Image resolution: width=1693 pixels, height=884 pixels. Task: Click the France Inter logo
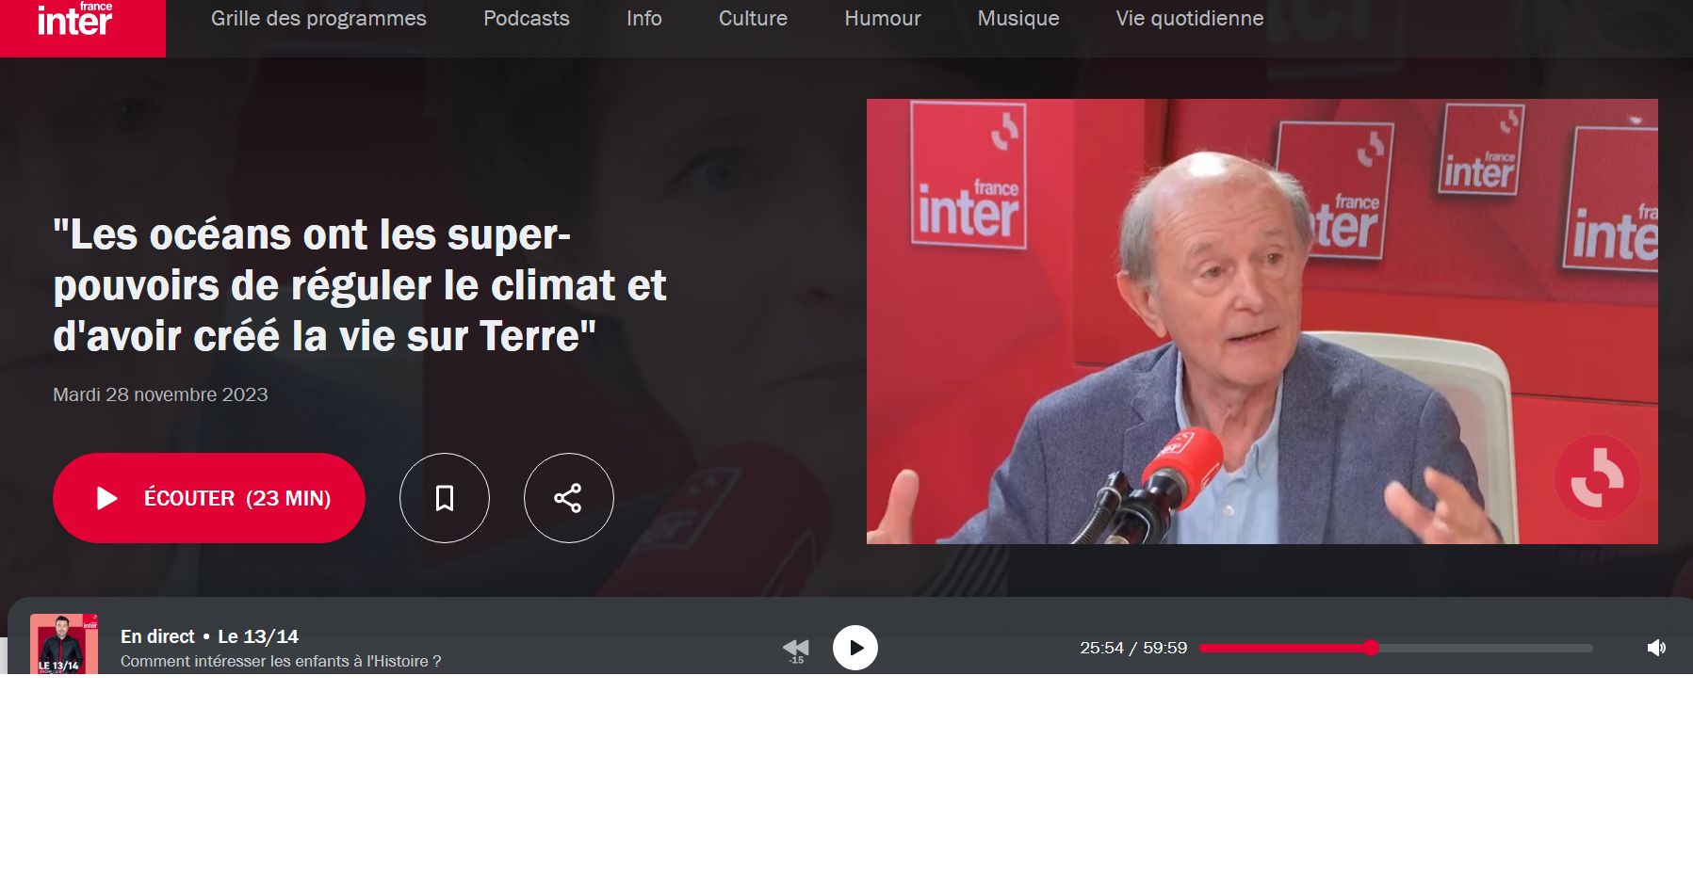click(x=82, y=27)
